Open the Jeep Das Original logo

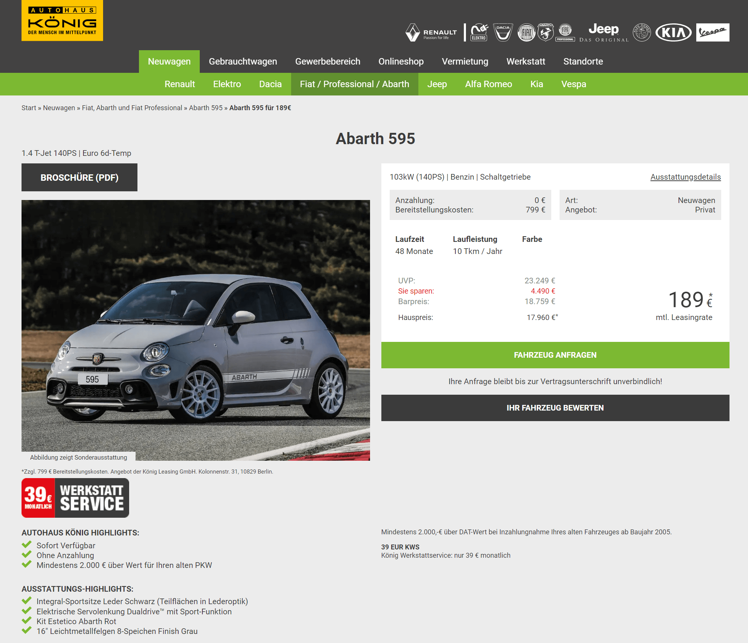point(604,32)
